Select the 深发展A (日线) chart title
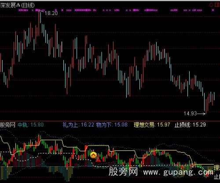 pos(17,5)
